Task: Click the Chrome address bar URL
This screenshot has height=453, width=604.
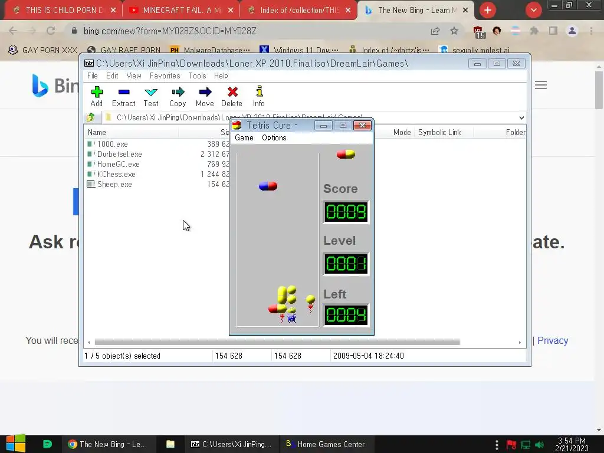Action: point(170,31)
